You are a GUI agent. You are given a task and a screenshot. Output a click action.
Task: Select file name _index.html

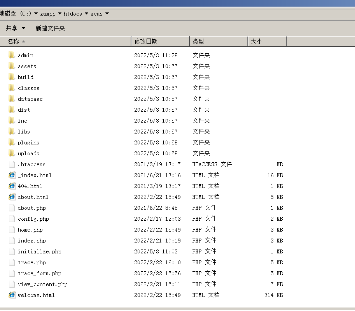(35, 175)
